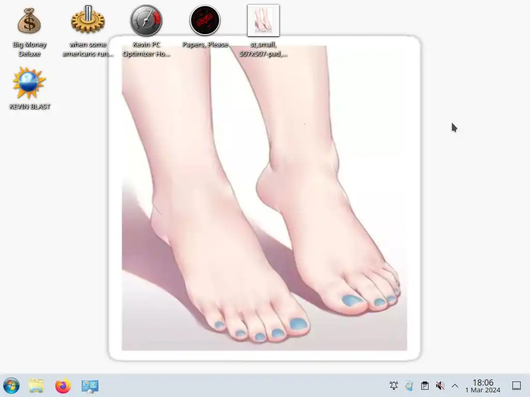Open the Kevin PC Optimizer gauge icon
The image size is (530, 397).
tap(146, 20)
